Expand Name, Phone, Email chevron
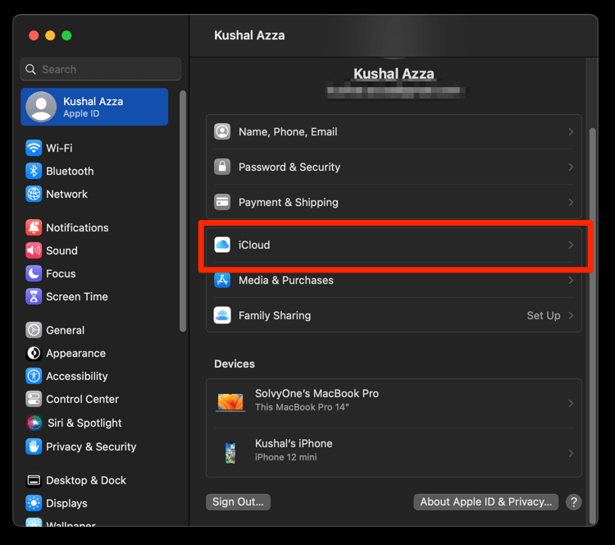This screenshot has height=545, width=615. [571, 132]
